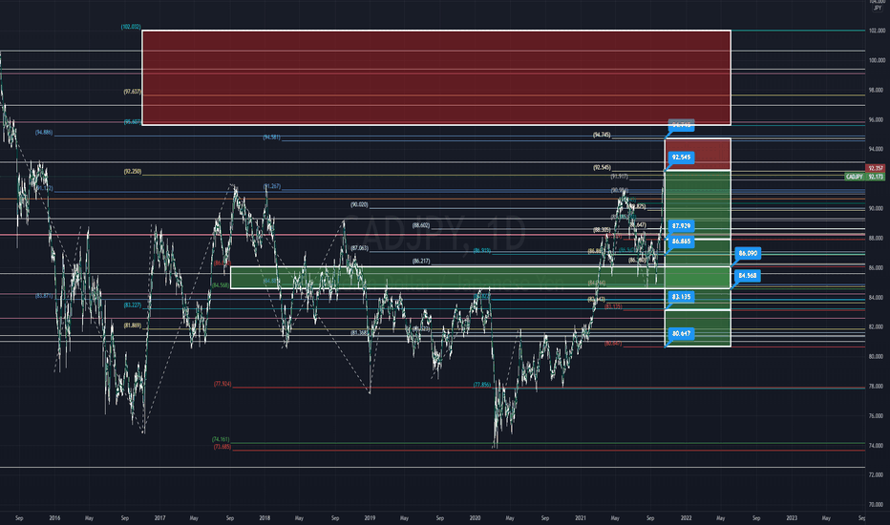Click the red (80.647) line label
The height and width of the screenshot is (525, 890).
tap(613, 344)
